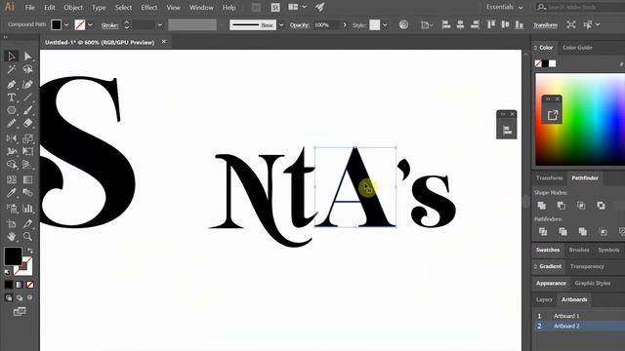Switch to the Layers tab
This screenshot has width=625, height=351.
point(544,299)
